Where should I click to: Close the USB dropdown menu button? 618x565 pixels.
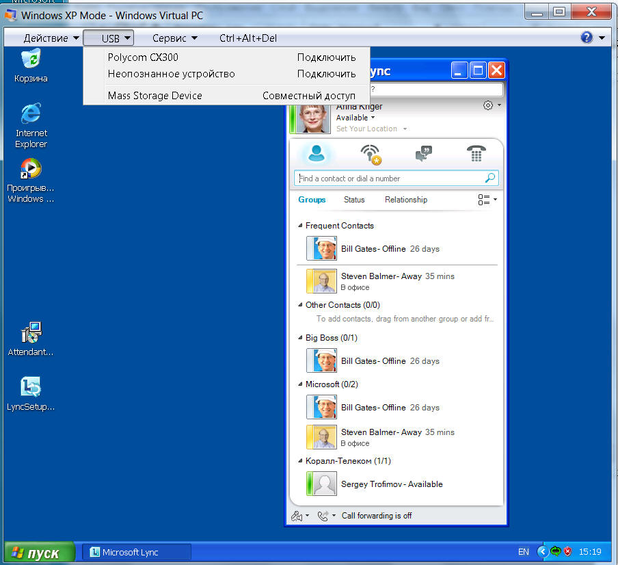[109, 38]
